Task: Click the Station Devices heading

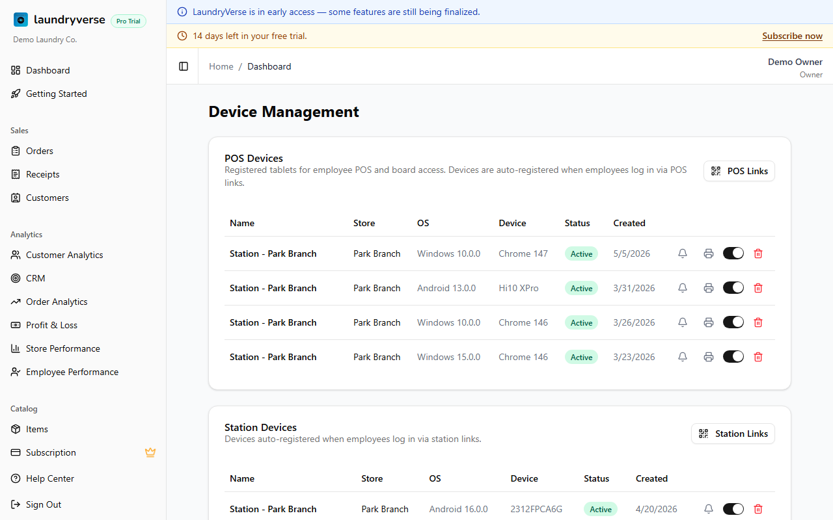Action: tap(260, 427)
